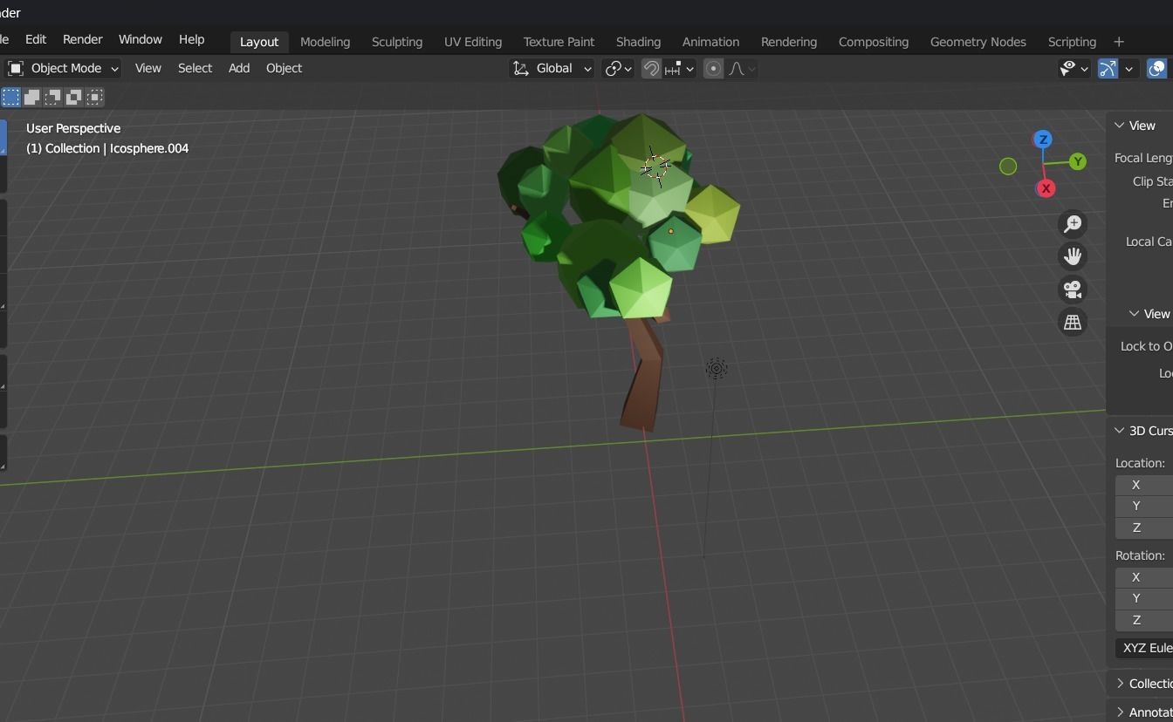Open the Object Mode dropdown
1173x722 pixels.
(63, 68)
